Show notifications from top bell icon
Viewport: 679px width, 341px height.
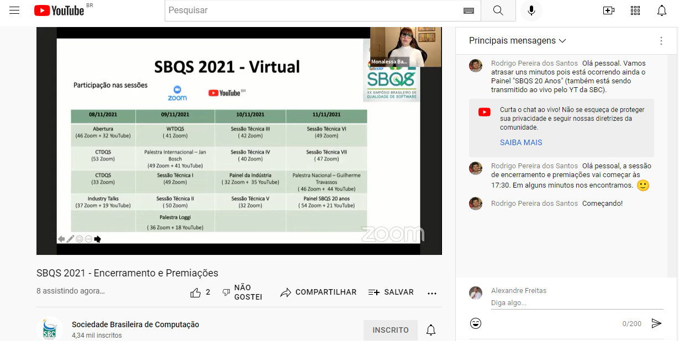661,10
